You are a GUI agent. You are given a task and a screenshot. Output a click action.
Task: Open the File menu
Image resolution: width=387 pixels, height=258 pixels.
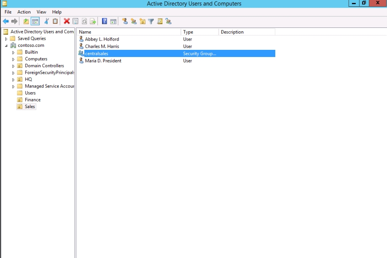click(8, 12)
